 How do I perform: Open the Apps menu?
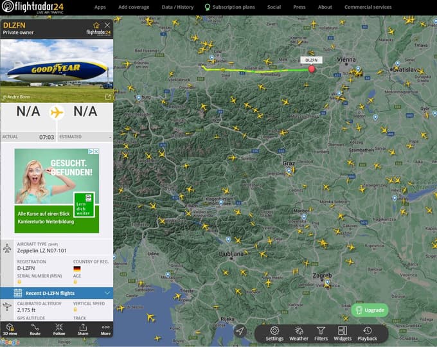(100, 7)
